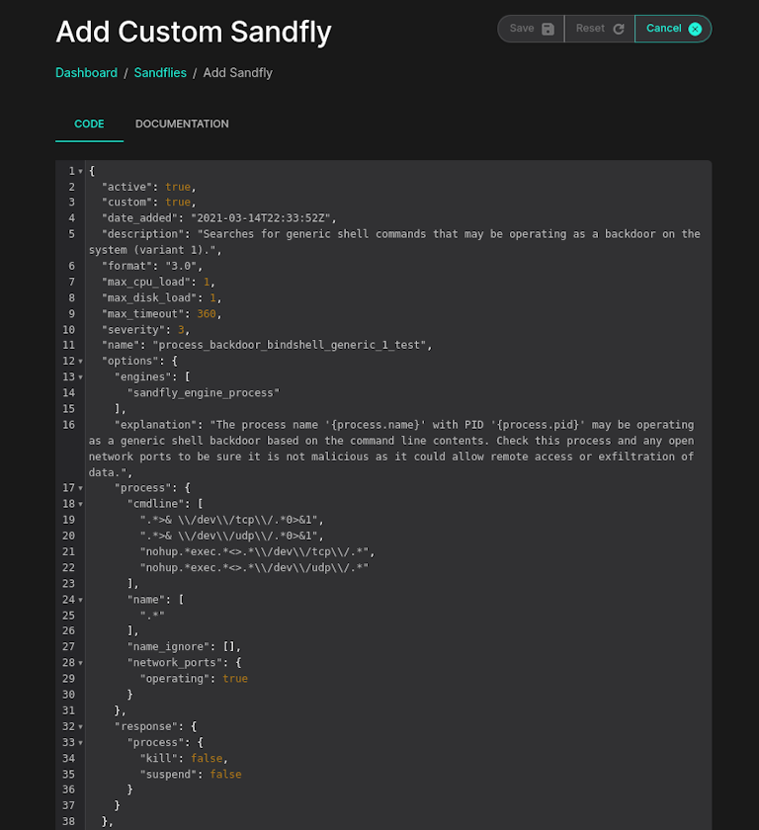Collapse the response fold arrow on line 32
Image resolution: width=759 pixels, height=830 pixels.
pos(80,727)
